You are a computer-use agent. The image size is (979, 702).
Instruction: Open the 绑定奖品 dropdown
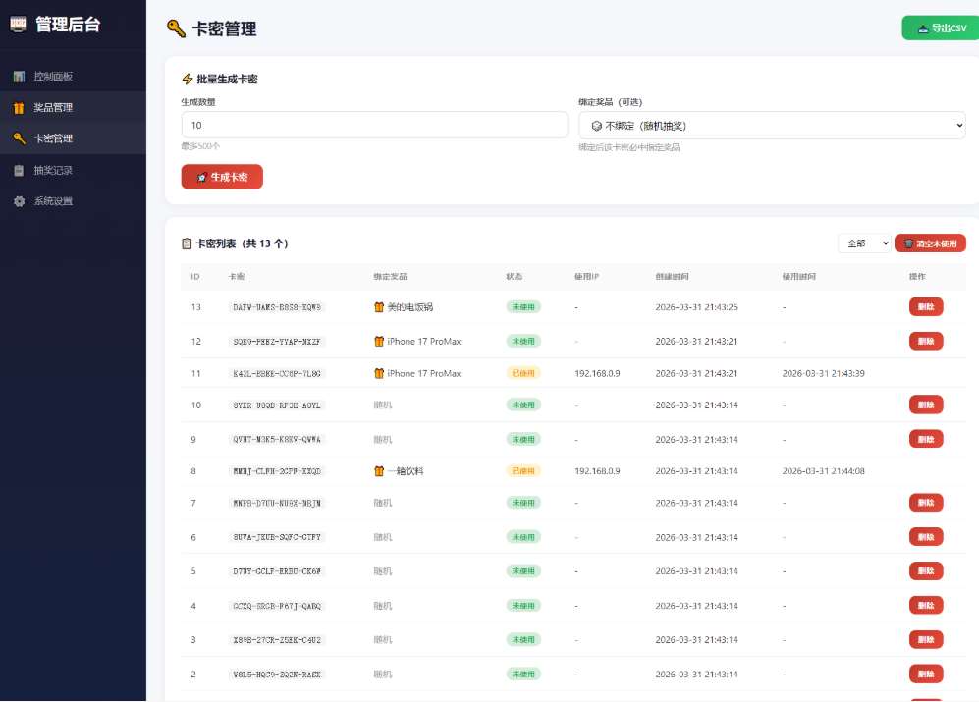(772, 125)
